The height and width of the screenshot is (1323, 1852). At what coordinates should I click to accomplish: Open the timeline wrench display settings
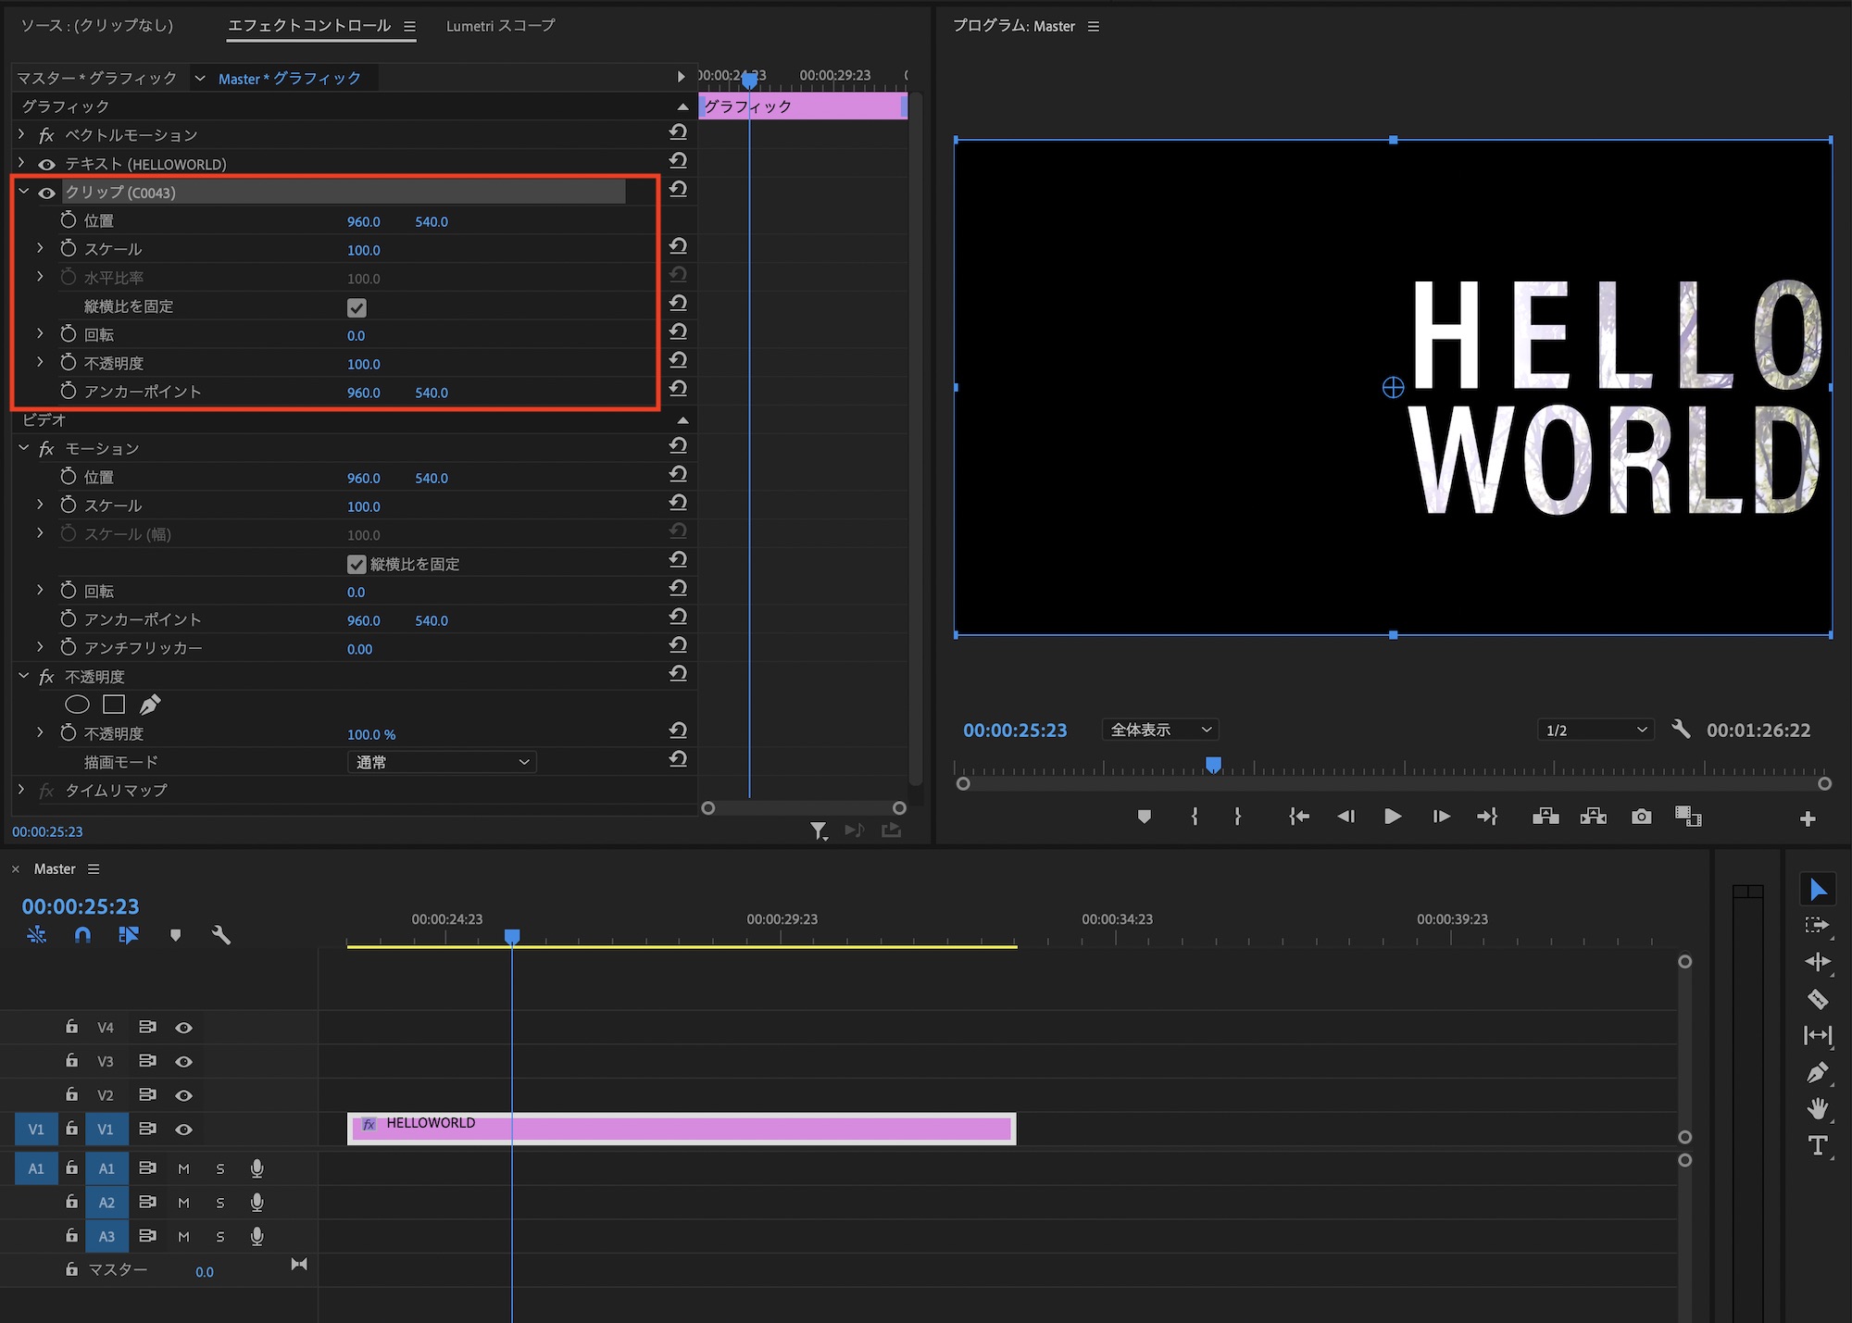[x=220, y=935]
